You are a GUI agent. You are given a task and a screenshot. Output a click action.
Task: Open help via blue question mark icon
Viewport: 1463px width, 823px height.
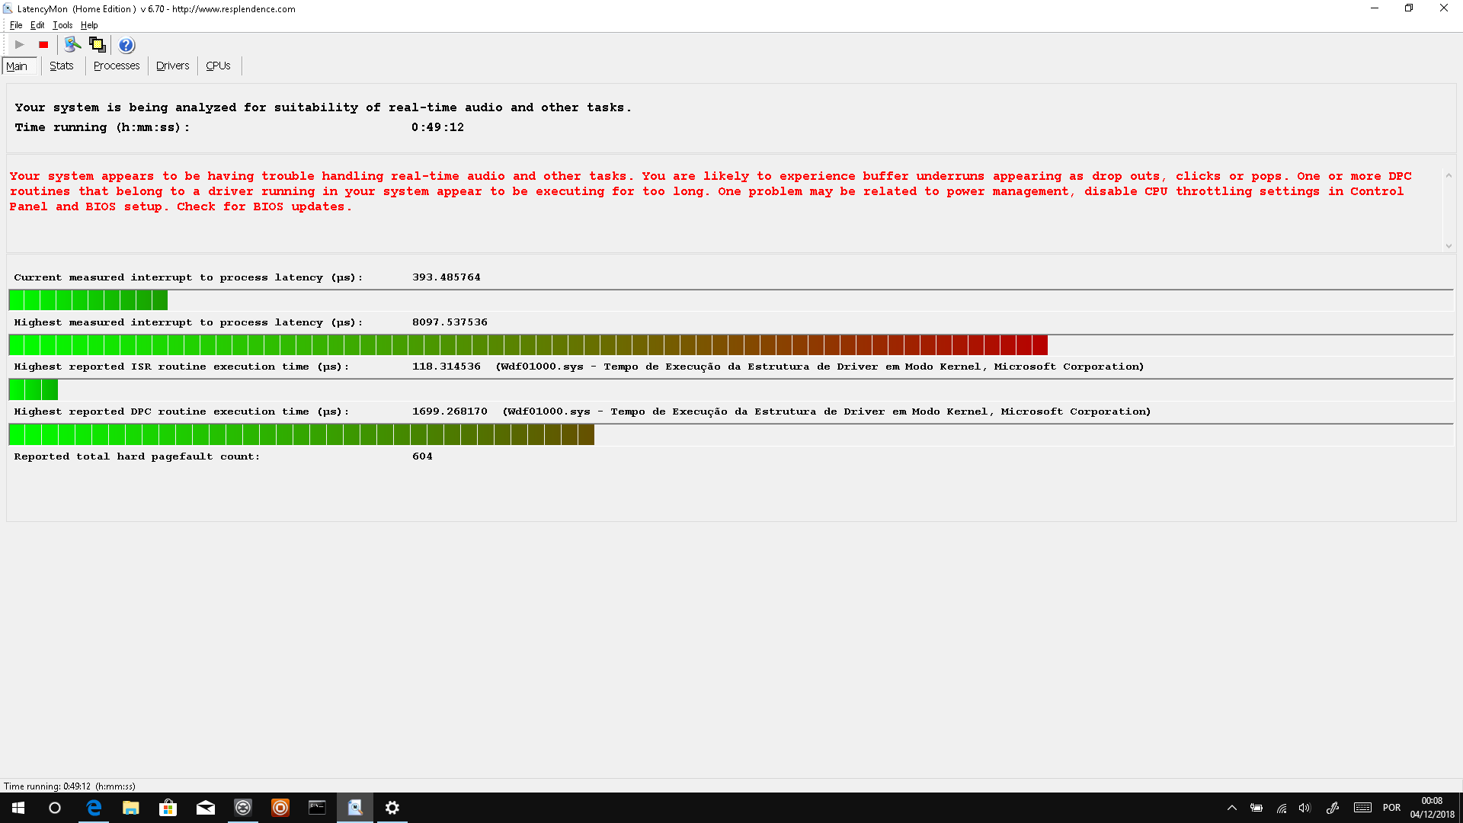pos(126,45)
